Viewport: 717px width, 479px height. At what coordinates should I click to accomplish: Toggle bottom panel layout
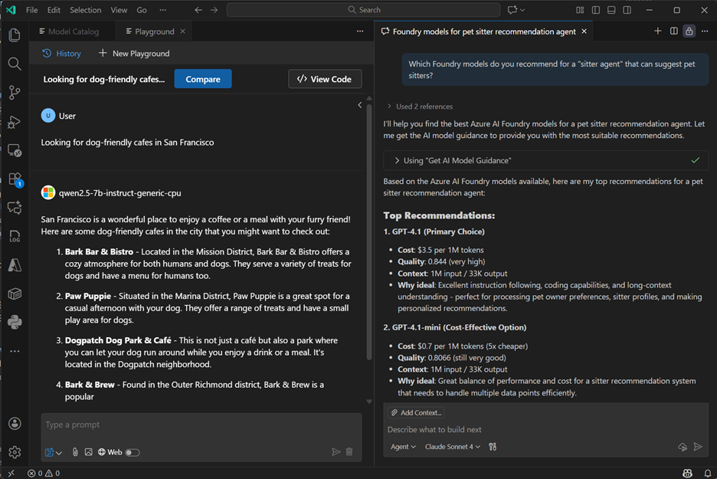(611, 10)
